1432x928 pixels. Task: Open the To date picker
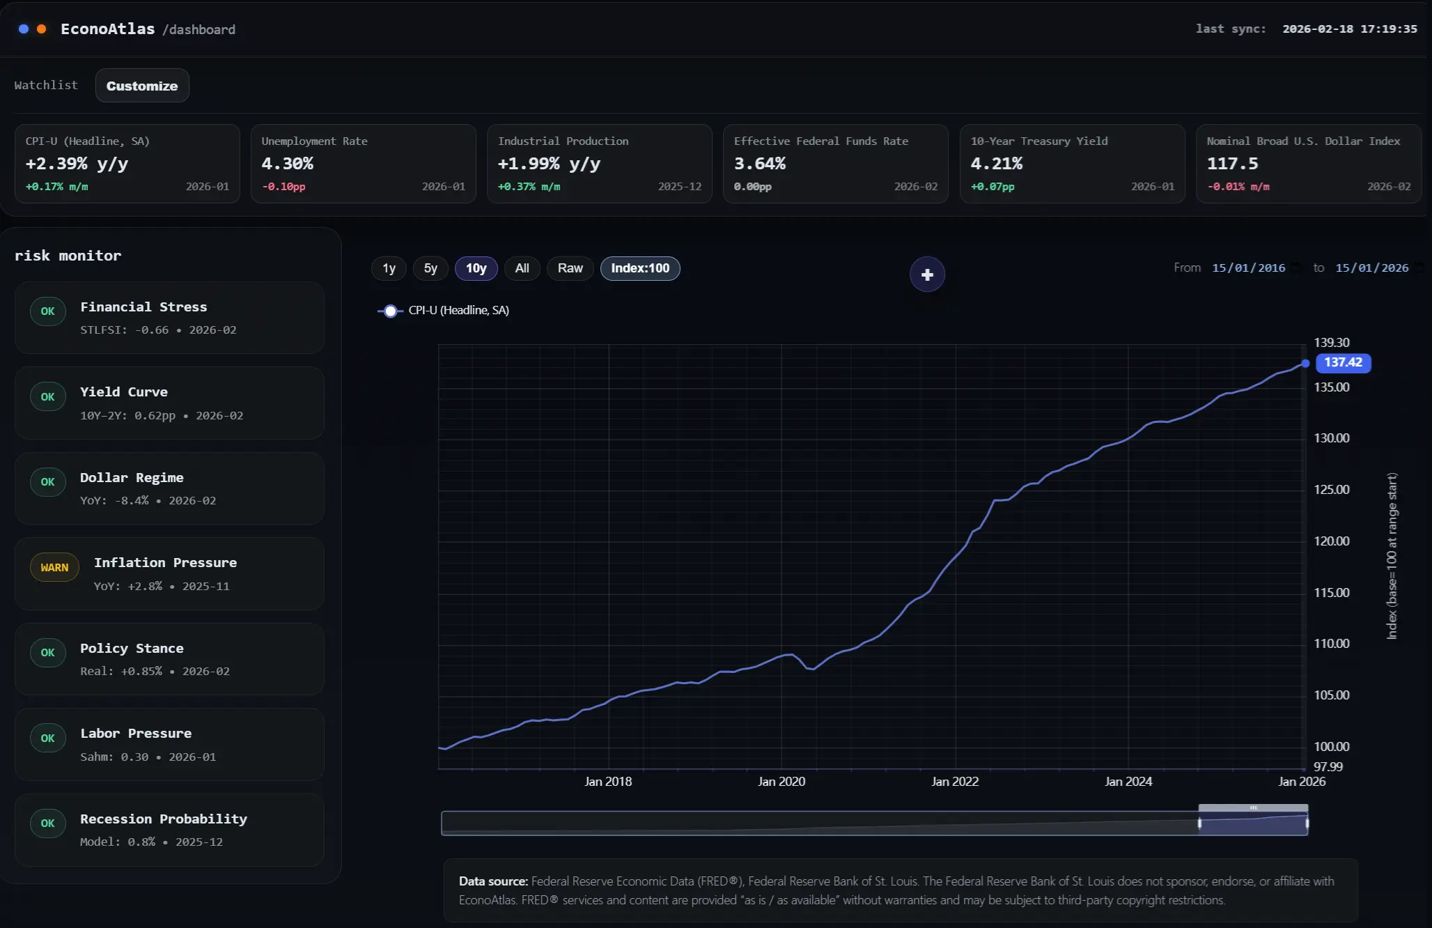pyautogui.click(x=1371, y=267)
